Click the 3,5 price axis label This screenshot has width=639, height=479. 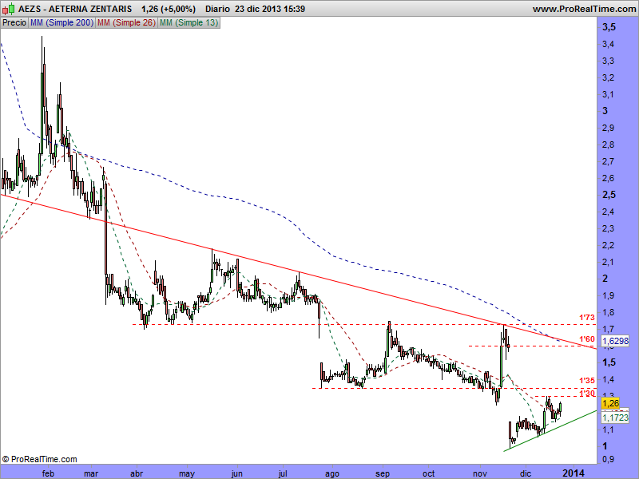point(609,27)
